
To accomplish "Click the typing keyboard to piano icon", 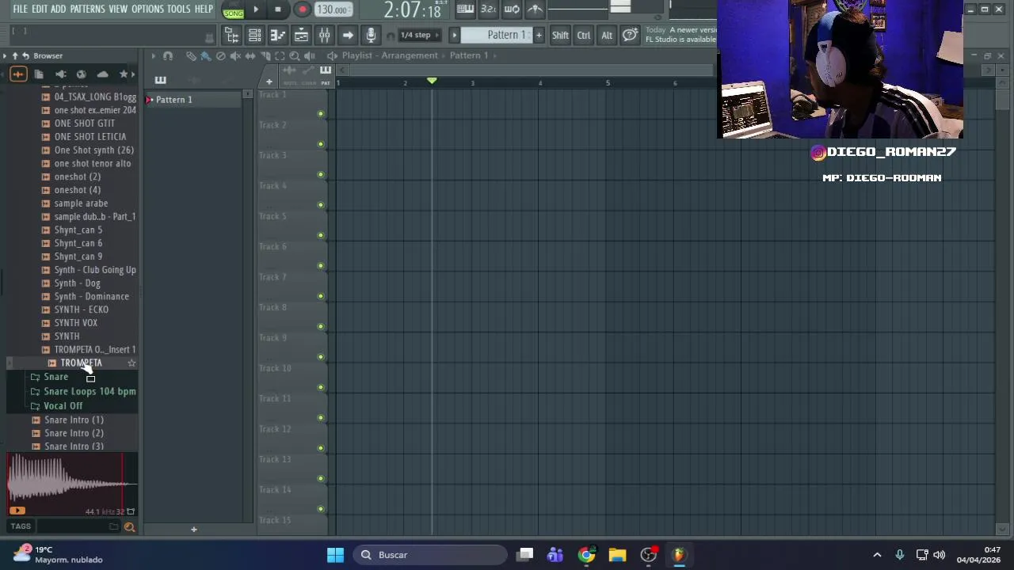I will click(x=465, y=9).
